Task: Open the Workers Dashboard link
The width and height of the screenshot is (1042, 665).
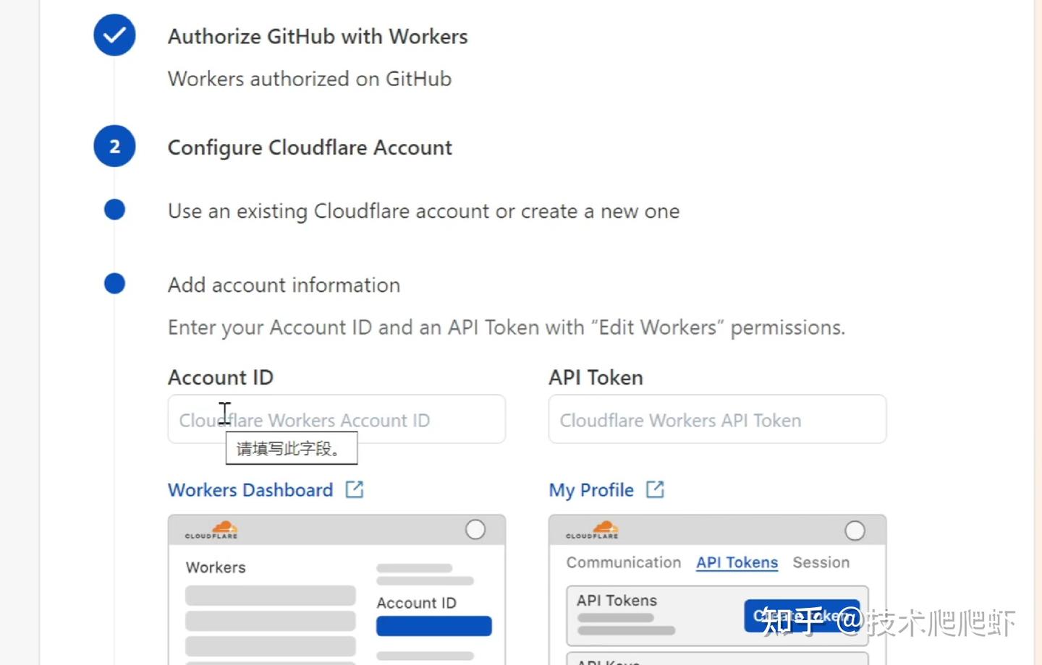Action: [250, 490]
